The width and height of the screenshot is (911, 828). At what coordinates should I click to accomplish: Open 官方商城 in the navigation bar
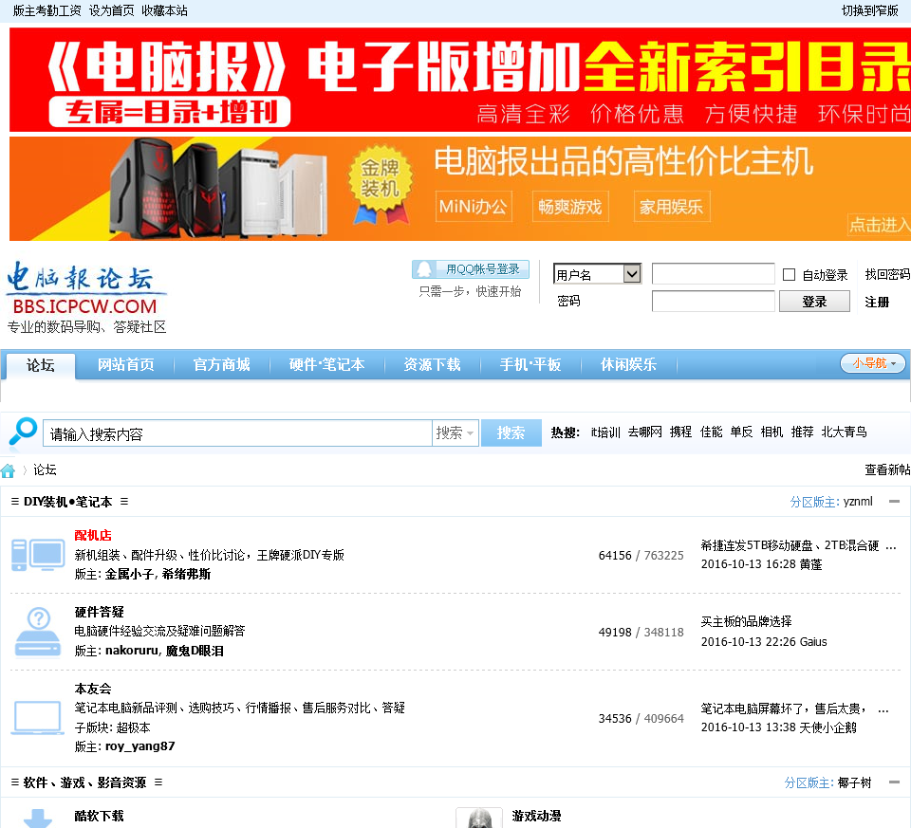coord(221,364)
